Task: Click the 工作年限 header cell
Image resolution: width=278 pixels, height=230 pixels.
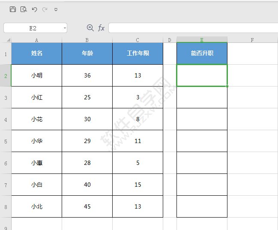Action: tap(138, 54)
